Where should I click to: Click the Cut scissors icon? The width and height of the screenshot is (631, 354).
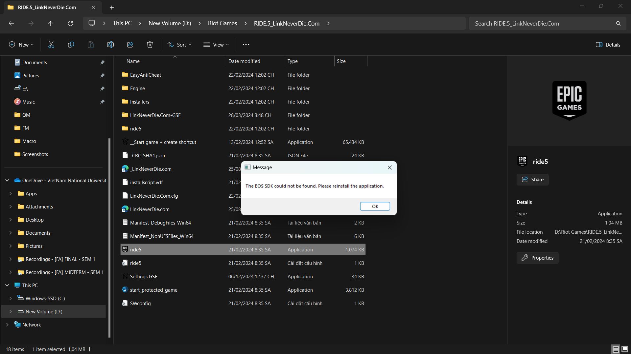pyautogui.click(x=51, y=45)
